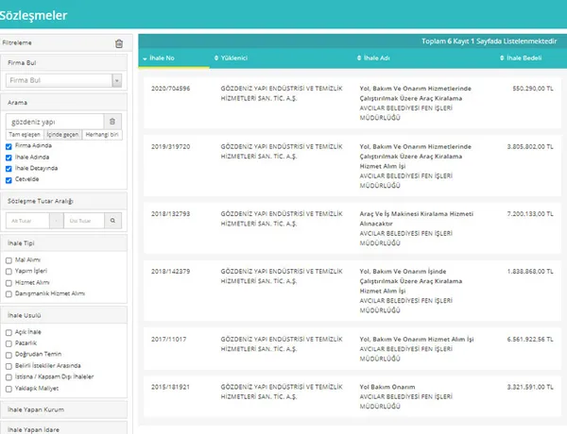
Task: Open the Araç Ve İş Makinesi Kiralama tender
Action: (416, 219)
